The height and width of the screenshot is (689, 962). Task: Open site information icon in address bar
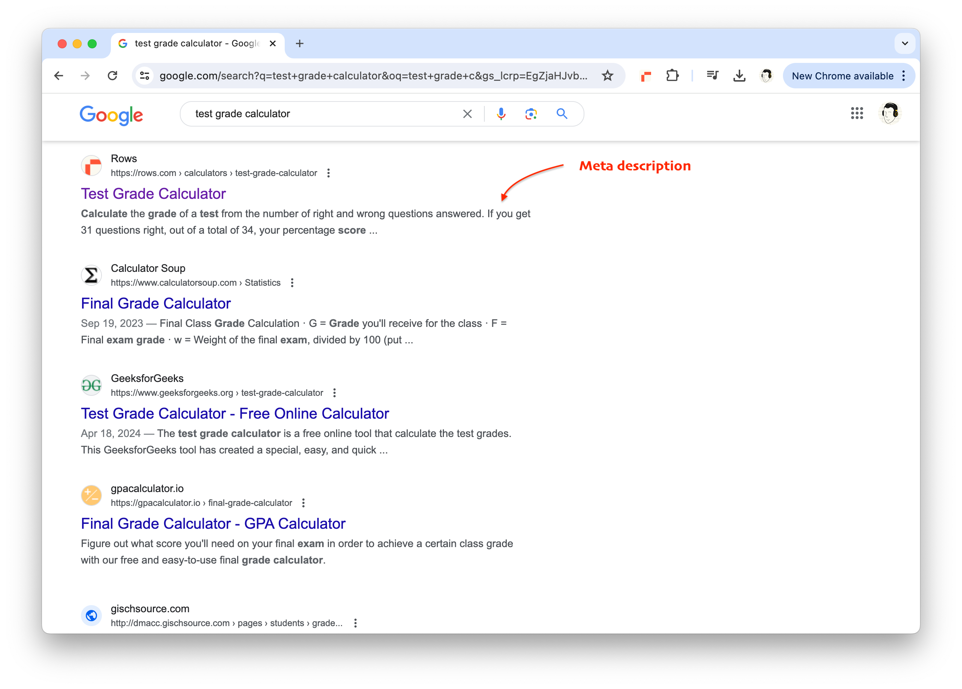point(145,76)
